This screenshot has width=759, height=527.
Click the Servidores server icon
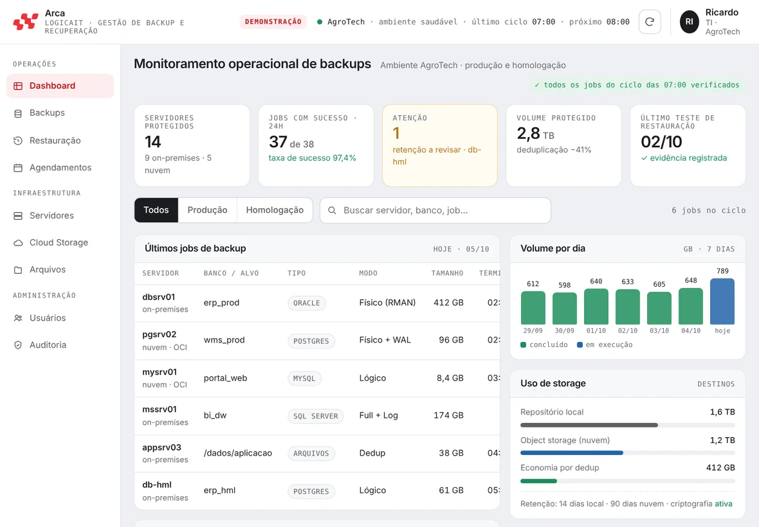[18, 216]
